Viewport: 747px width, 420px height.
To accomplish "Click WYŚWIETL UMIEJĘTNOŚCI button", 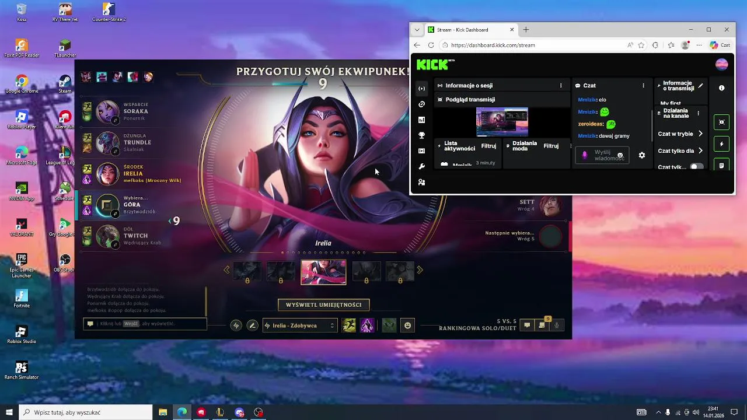I will [323, 304].
